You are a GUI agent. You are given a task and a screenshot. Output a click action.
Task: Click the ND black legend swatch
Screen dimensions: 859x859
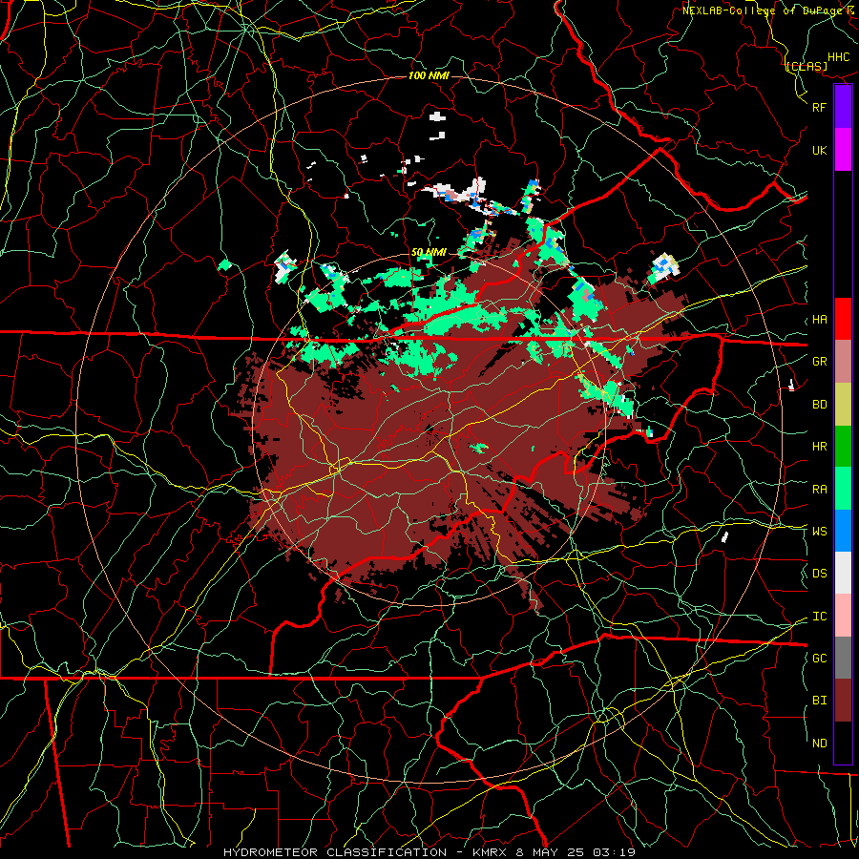click(x=843, y=743)
